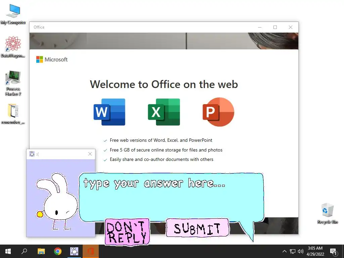Viewport: 344px width, 258px height.
Task: Launch Google Chrome from the taskbar
Action: [x=58, y=251]
